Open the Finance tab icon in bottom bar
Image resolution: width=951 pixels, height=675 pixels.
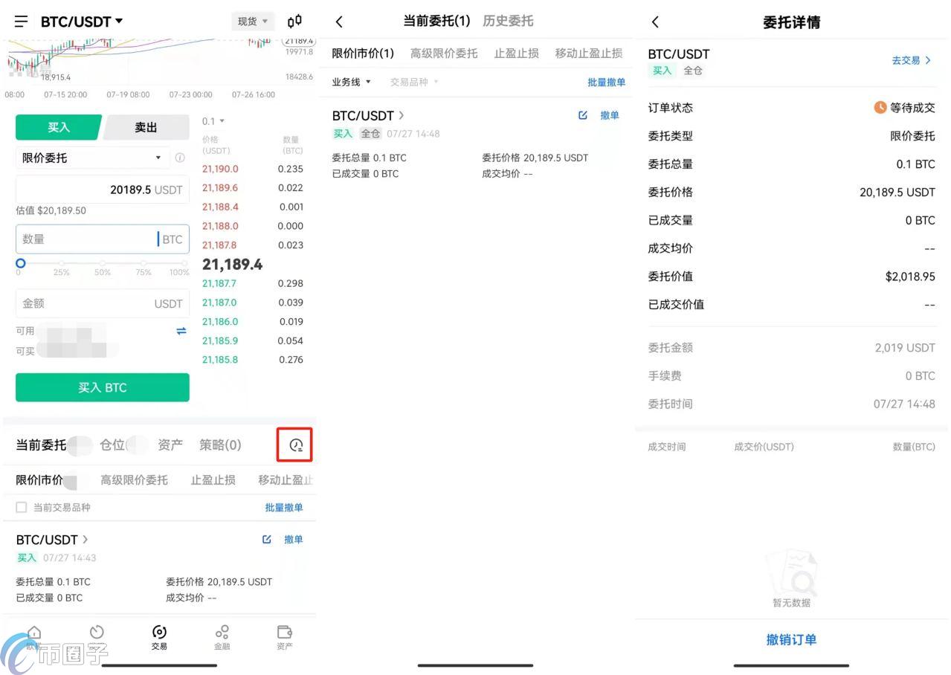pos(222,636)
